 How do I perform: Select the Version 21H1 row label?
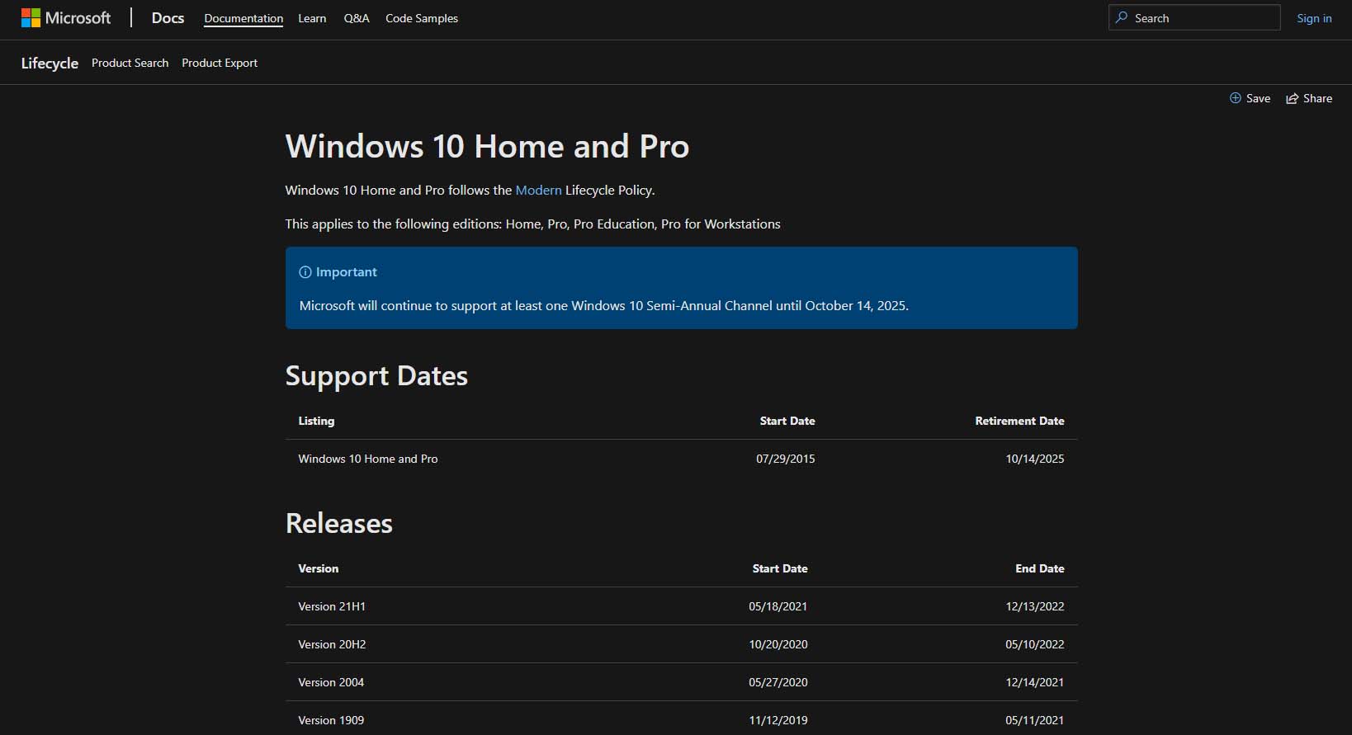(x=332, y=606)
